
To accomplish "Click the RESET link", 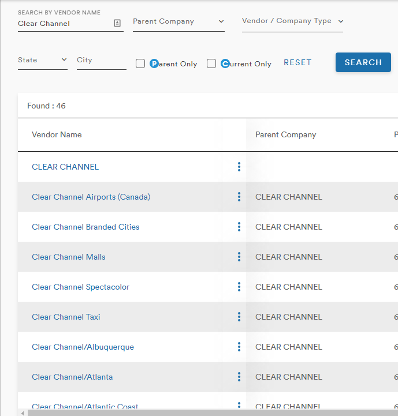I will pyautogui.click(x=297, y=63).
